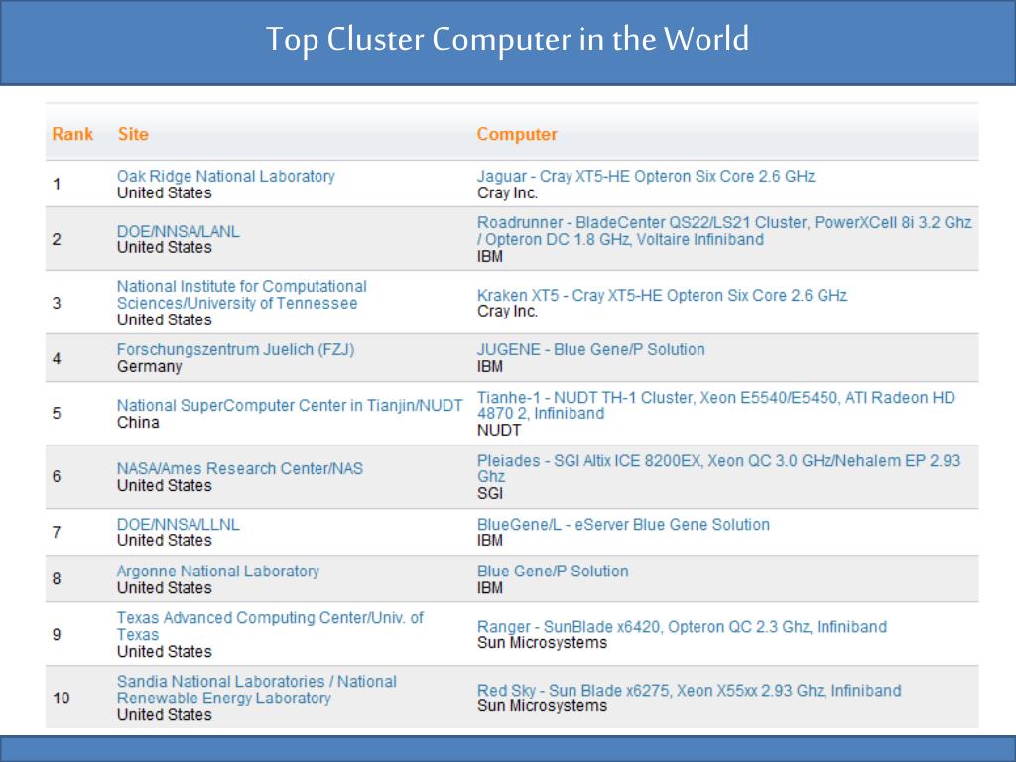1016x762 pixels.
Task: Click rank number 5 cell
Action: [x=57, y=414]
